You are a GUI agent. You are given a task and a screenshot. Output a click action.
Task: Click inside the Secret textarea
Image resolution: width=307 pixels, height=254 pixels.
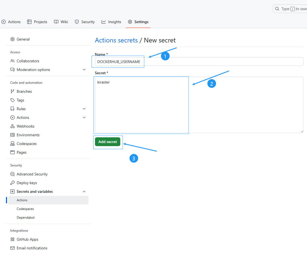tap(199, 105)
